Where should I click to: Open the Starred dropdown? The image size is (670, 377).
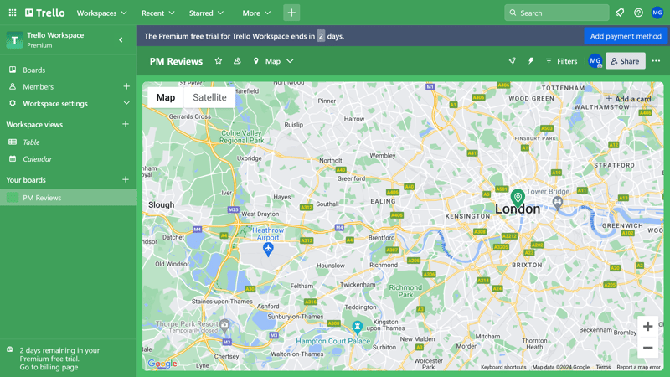206,13
